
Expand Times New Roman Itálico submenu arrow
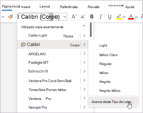[x=84, y=89]
